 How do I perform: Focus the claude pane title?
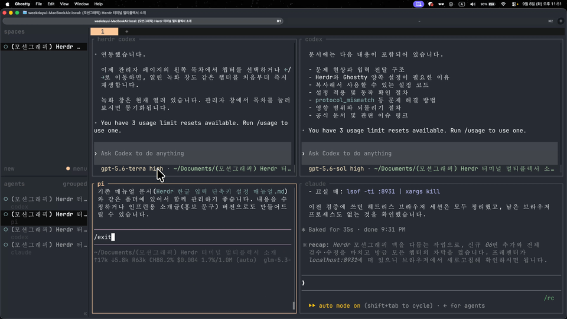(315, 184)
